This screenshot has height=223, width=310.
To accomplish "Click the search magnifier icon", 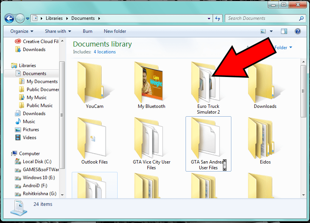I will [x=301, y=18].
